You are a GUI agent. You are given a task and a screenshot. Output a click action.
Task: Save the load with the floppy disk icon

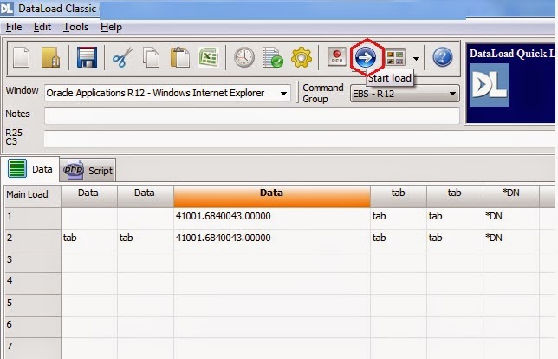87,57
